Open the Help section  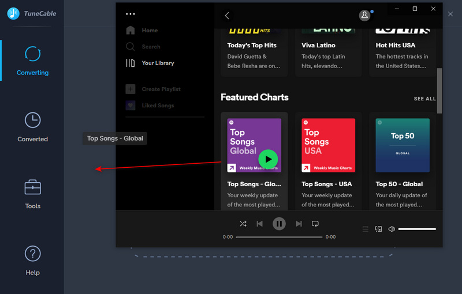coord(32,261)
